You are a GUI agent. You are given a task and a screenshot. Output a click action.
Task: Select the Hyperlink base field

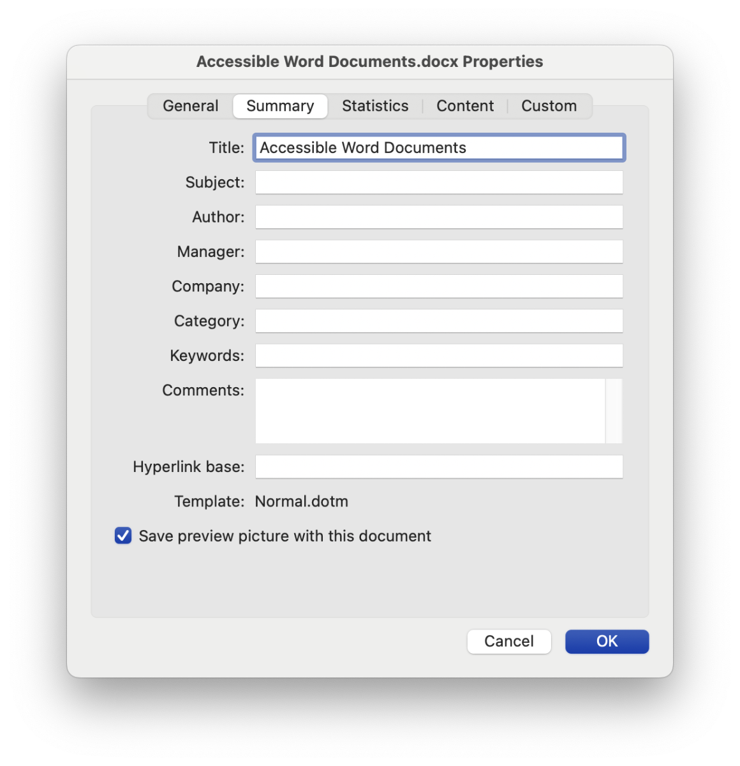point(438,466)
